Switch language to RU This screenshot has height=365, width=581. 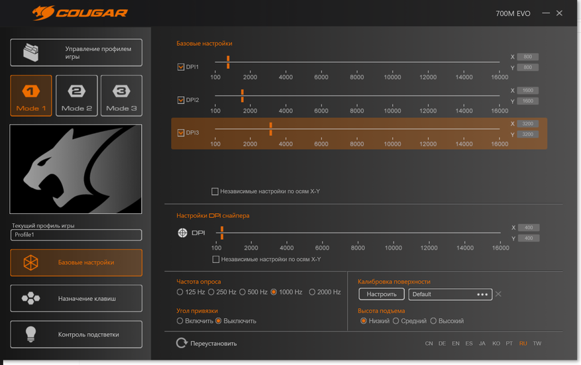coord(523,344)
